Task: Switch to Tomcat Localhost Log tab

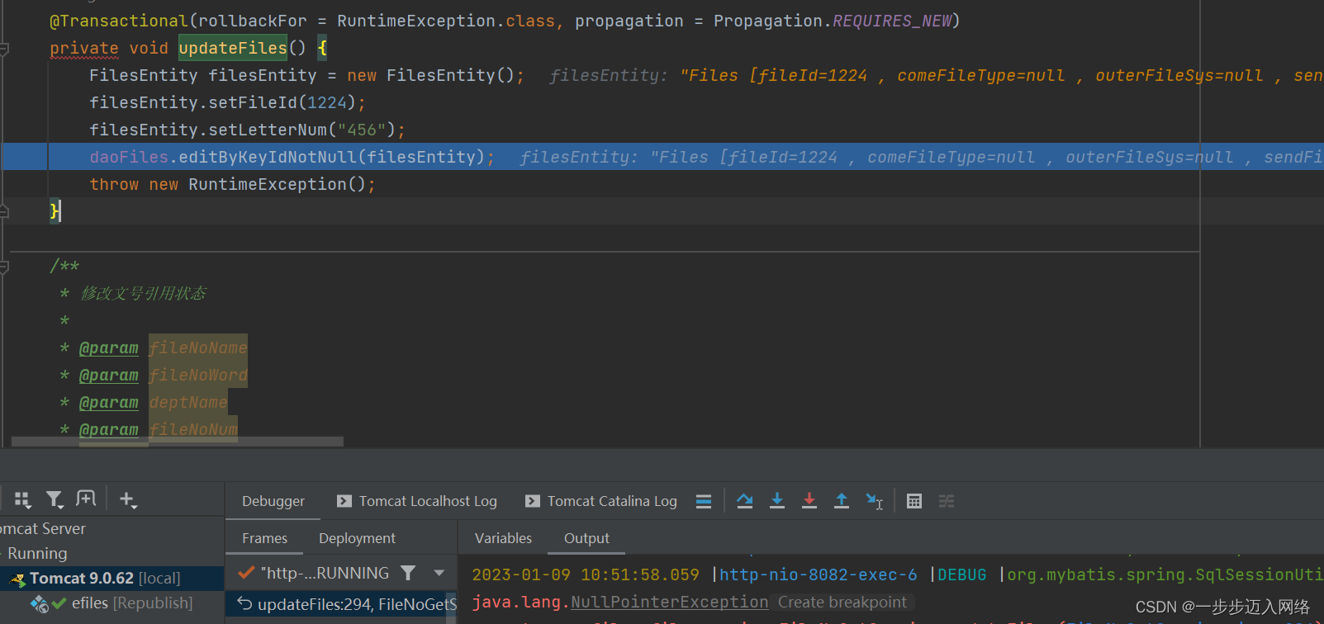Action: 416,501
